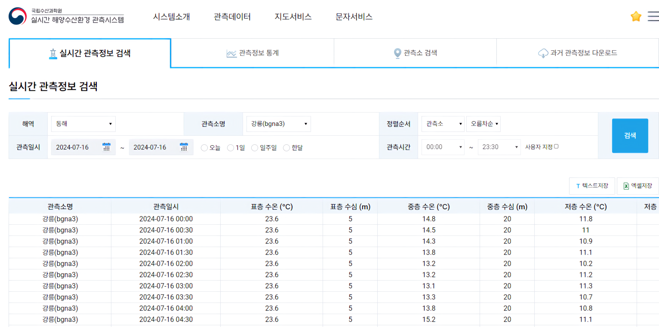Click the bottom-layer value 11.8 cell
Viewport: 659px width, 327px height.
[586, 219]
